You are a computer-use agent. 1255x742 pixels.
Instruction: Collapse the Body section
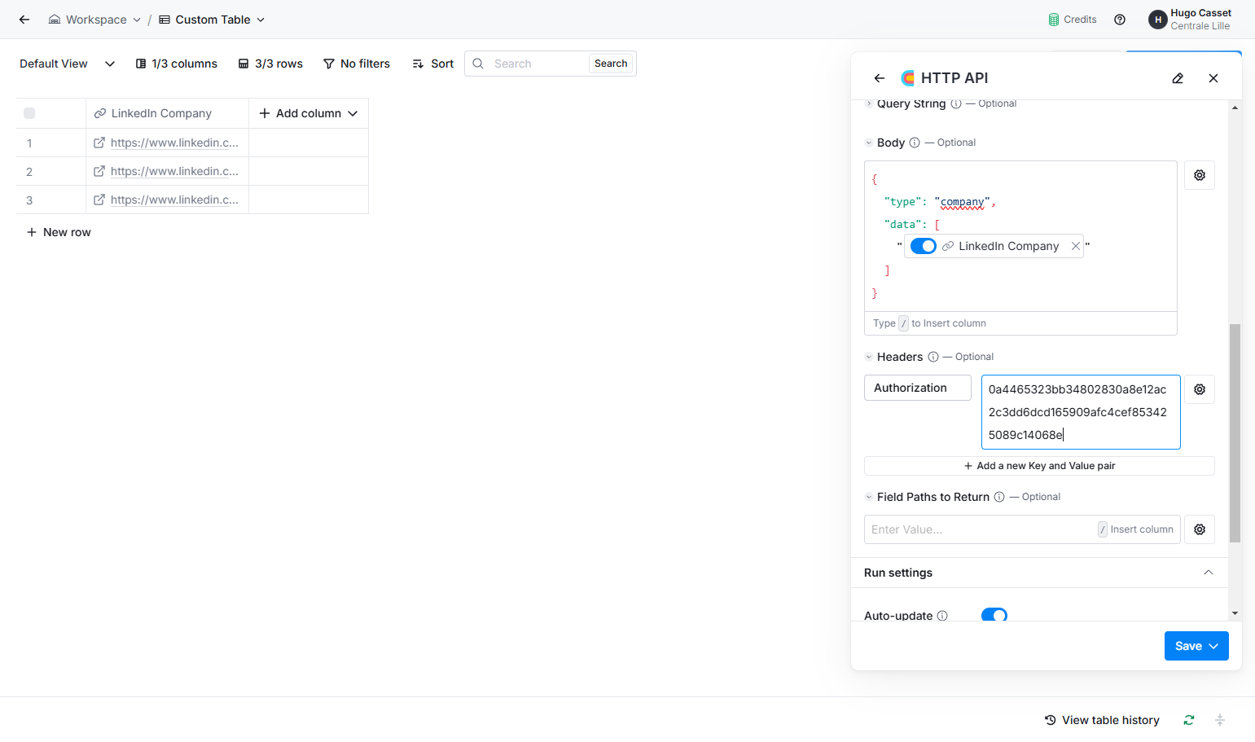[869, 143]
